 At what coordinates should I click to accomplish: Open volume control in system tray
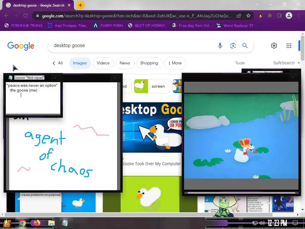click(262, 223)
